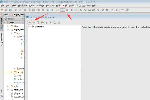
Task: Open the Help menu
Action: tap(95, 5)
